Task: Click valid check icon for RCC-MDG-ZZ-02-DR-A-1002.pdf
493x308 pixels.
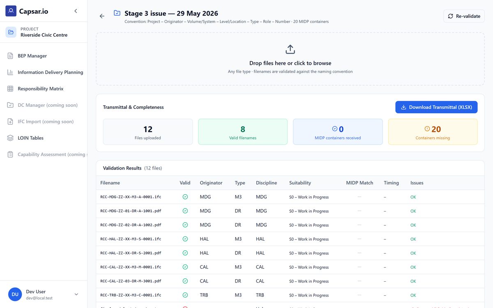Action: tap(185, 225)
